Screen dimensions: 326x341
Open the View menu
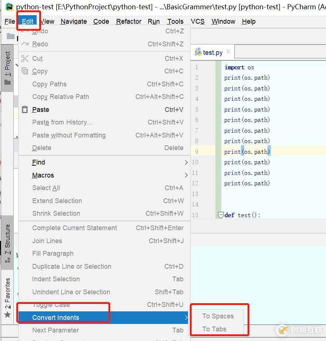tap(47, 21)
